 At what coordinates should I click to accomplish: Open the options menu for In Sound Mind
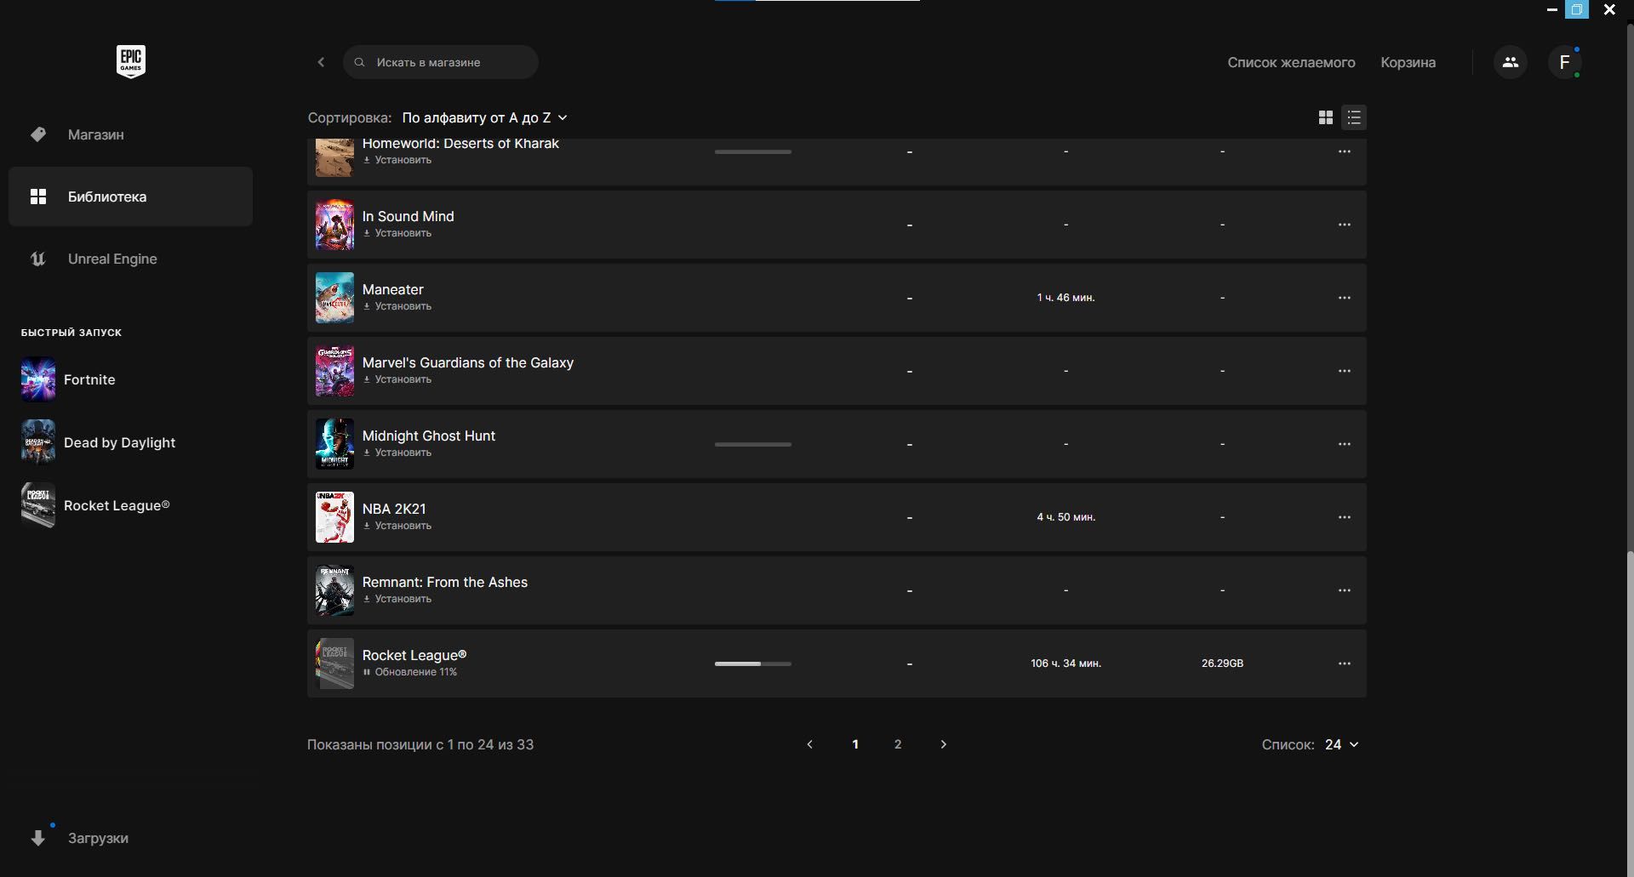[x=1345, y=225]
